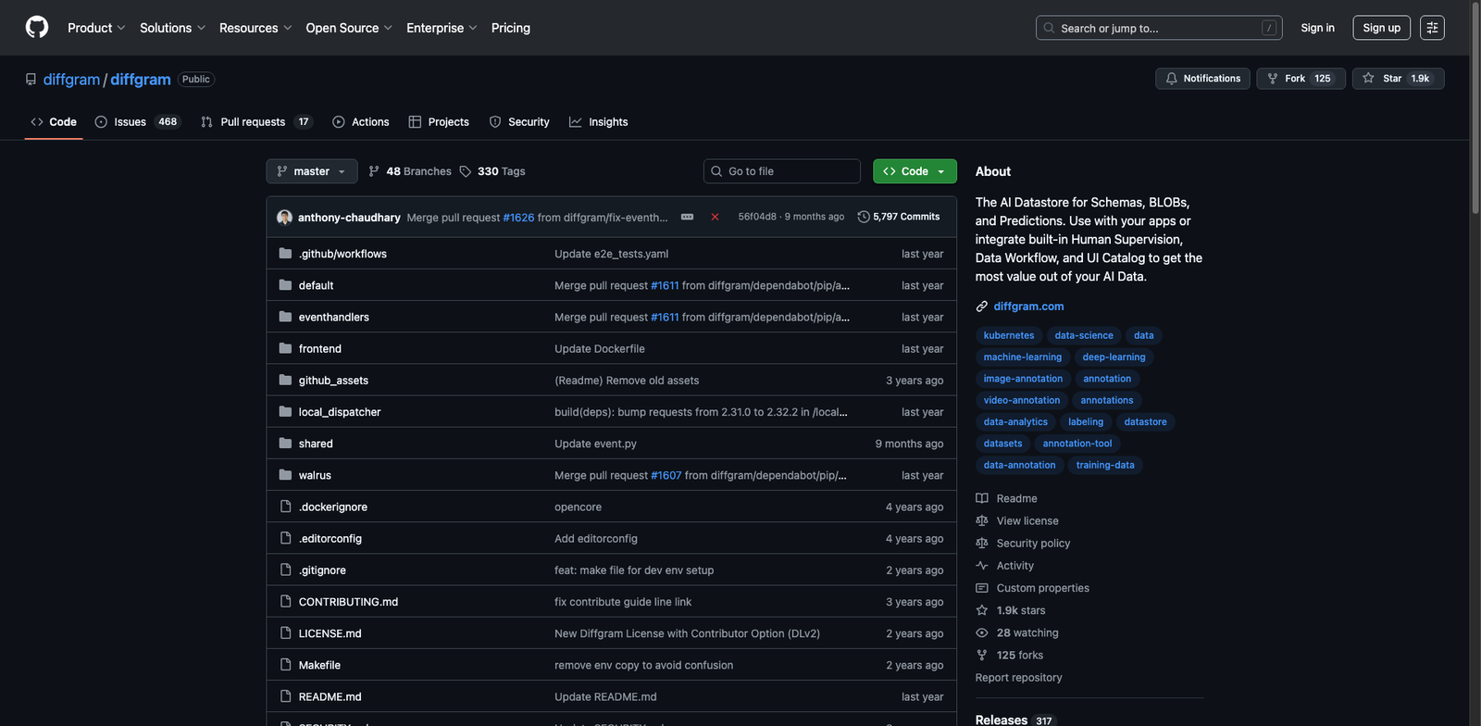Click the Sign up button

coord(1381,28)
